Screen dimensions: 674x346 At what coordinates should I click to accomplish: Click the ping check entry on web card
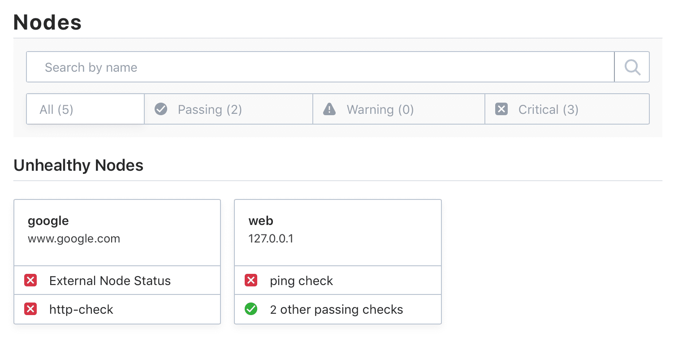click(x=301, y=280)
